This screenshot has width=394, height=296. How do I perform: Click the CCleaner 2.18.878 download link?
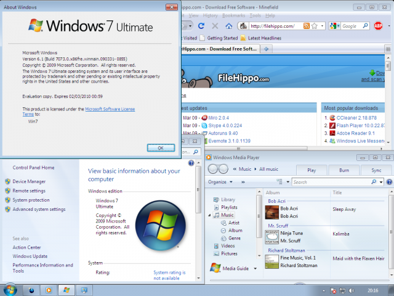356,118
